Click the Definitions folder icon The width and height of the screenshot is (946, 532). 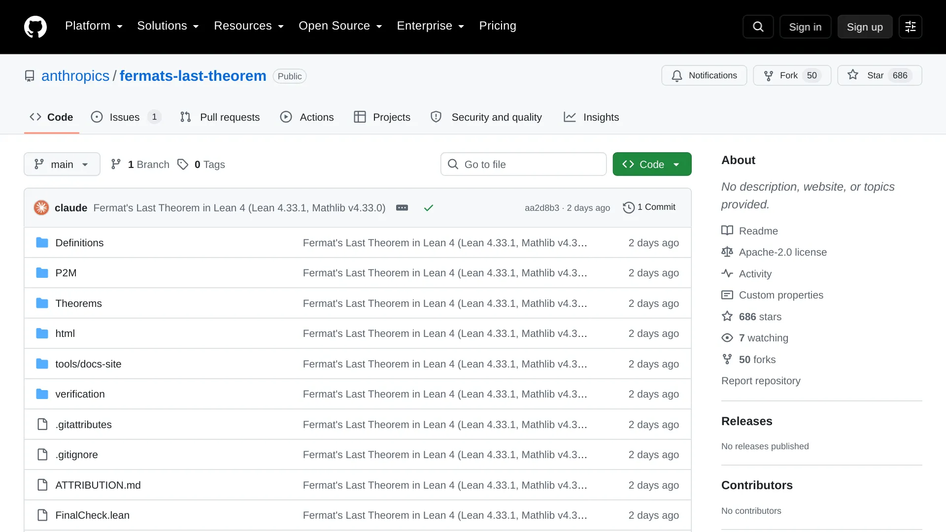point(42,243)
